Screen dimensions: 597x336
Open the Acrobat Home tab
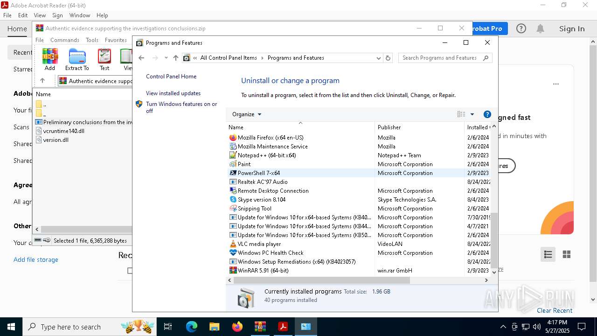[x=17, y=28]
